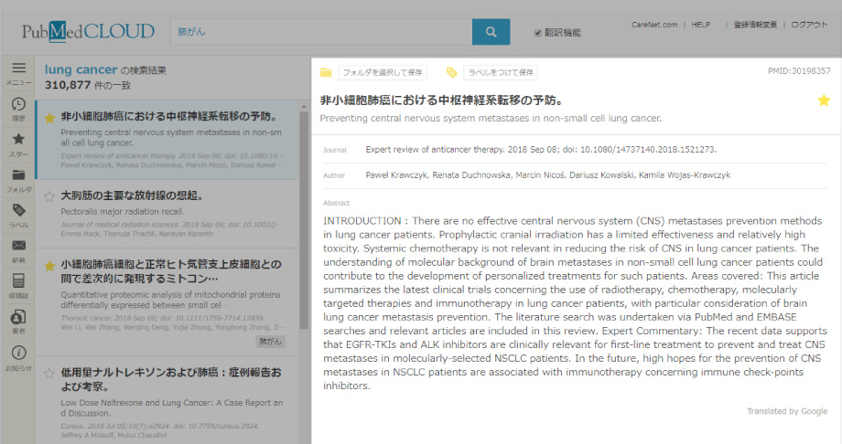Viewport: 842px width, 444px height.
Task: Click the magnifier search button
Action: coord(491,32)
